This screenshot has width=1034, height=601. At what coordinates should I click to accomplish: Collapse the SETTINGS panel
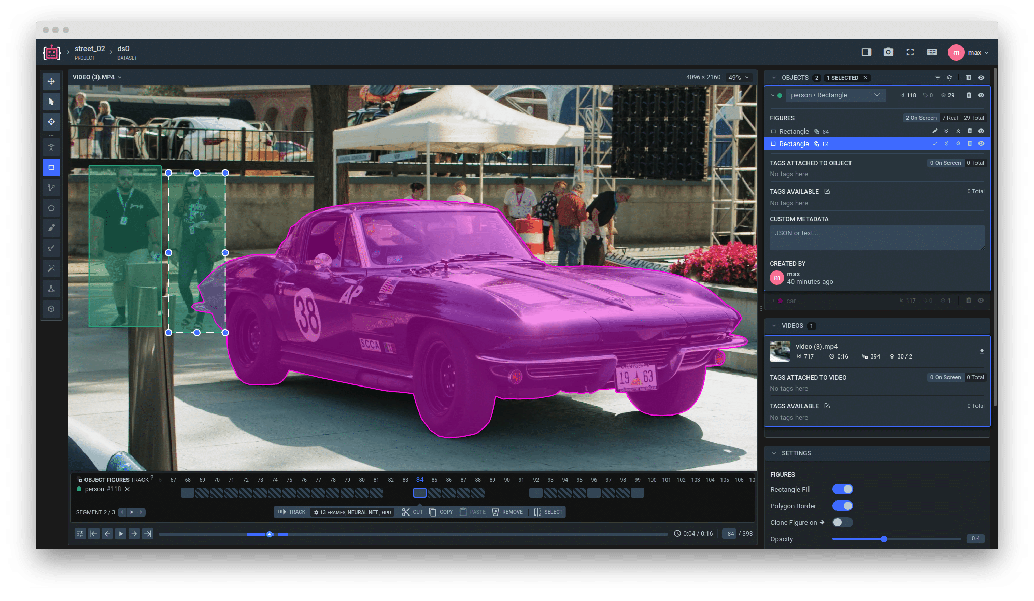tap(774, 453)
